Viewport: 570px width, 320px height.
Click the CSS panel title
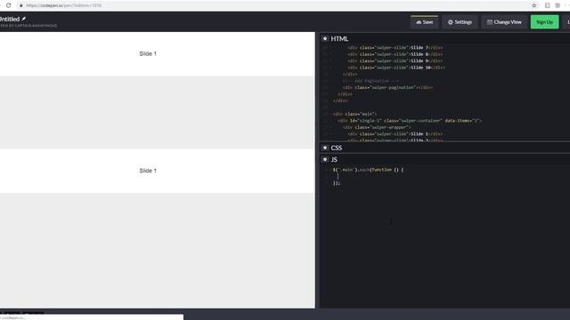(x=337, y=148)
